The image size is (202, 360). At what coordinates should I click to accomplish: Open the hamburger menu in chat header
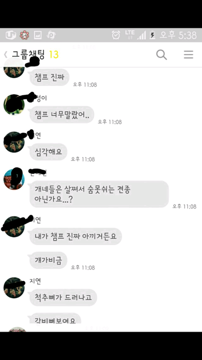(188, 55)
